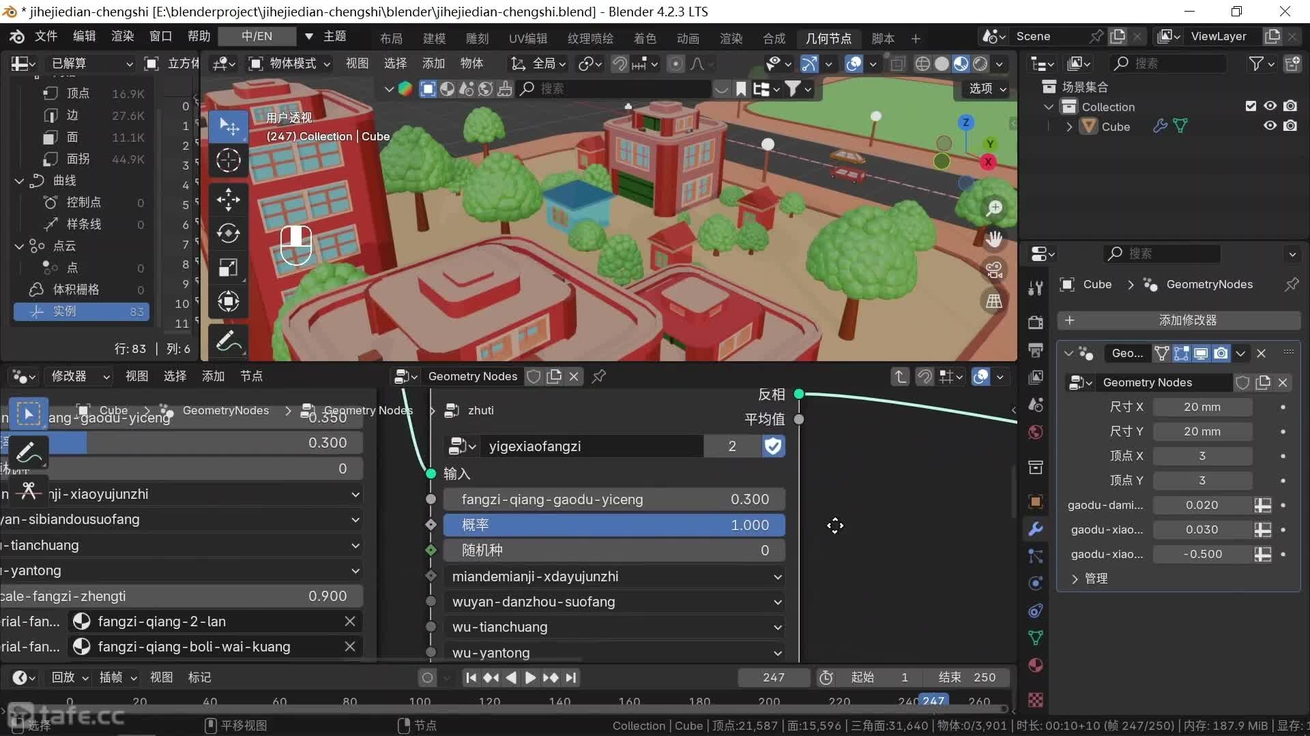The width and height of the screenshot is (1310, 736).
Task: Open the Material properties tab
Action: click(1035, 665)
